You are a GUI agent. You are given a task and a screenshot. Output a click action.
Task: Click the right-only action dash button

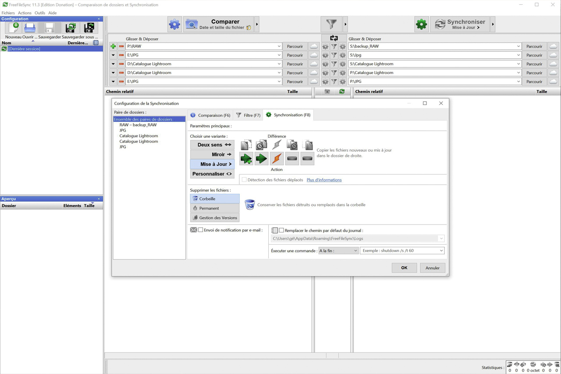pyautogui.click(x=307, y=159)
